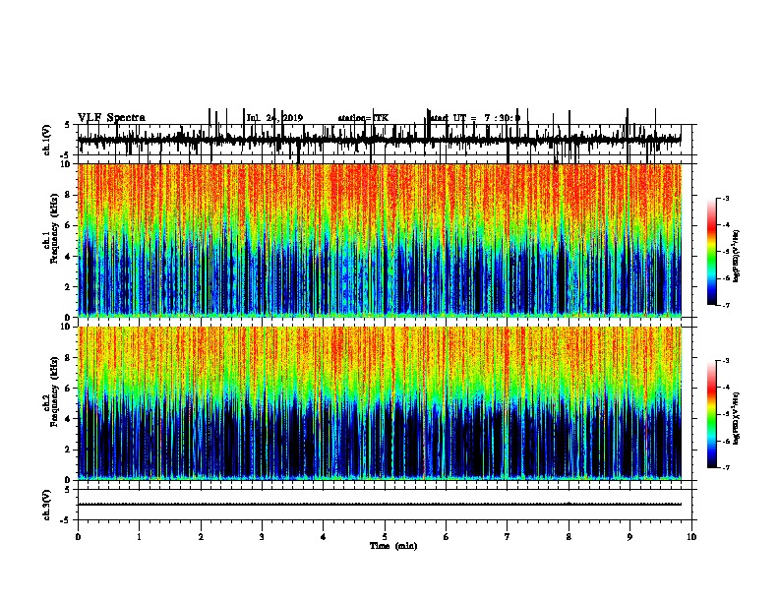
Task: Click the "station=ITK" header label
Action: pyautogui.click(x=363, y=118)
